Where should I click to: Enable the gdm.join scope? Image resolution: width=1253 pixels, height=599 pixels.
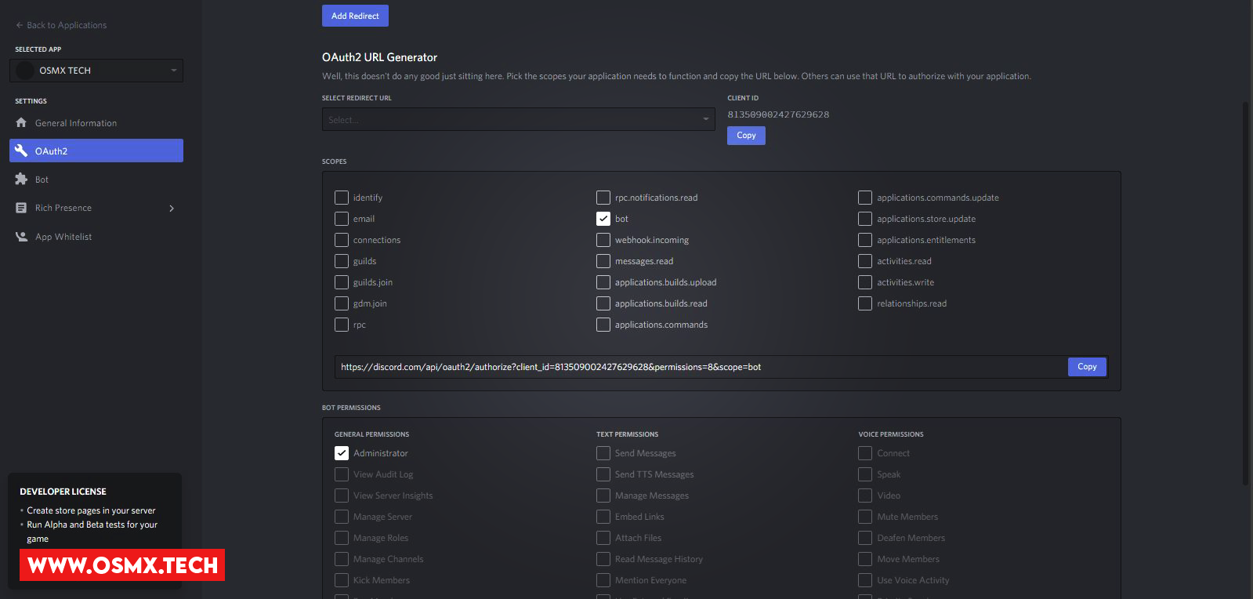tap(342, 303)
